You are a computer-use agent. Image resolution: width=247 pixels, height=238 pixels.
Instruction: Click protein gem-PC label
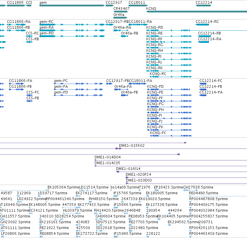[61, 80]
